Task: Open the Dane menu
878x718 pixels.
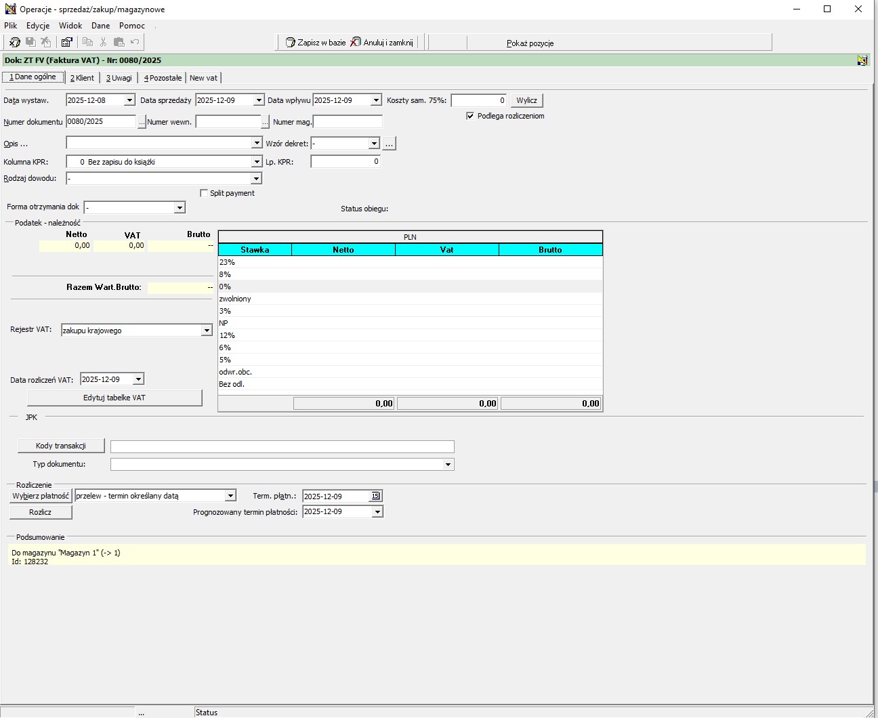Action: pyautogui.click(x=100, y=26)
